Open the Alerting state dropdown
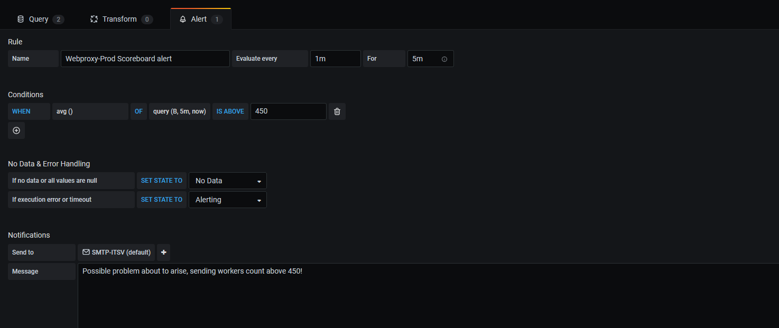The width and height of the screenshot is (779, 328). 227,200
